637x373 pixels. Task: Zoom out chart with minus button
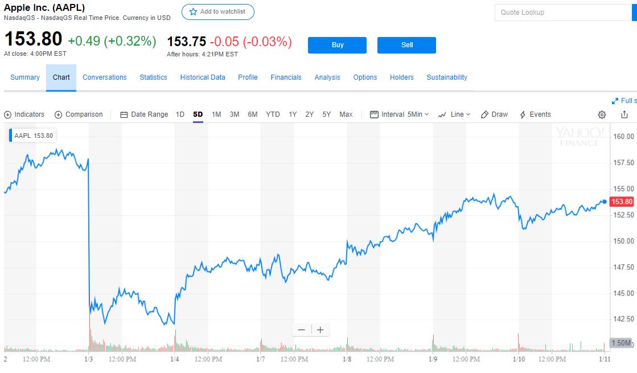coord(302,330)
